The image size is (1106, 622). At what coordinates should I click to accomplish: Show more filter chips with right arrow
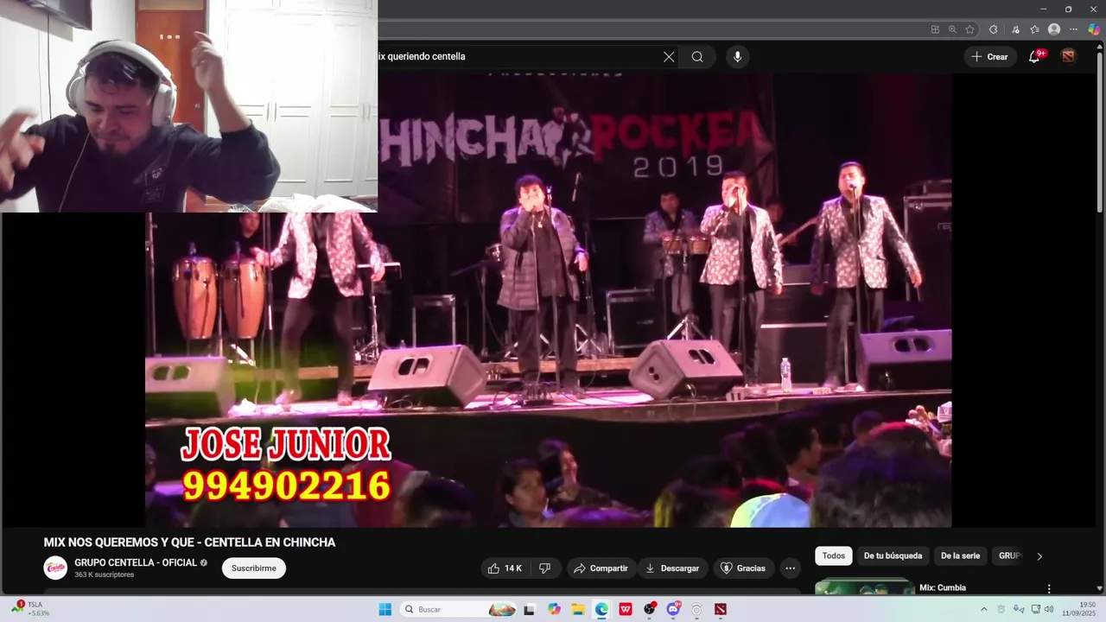[1039, 556]
